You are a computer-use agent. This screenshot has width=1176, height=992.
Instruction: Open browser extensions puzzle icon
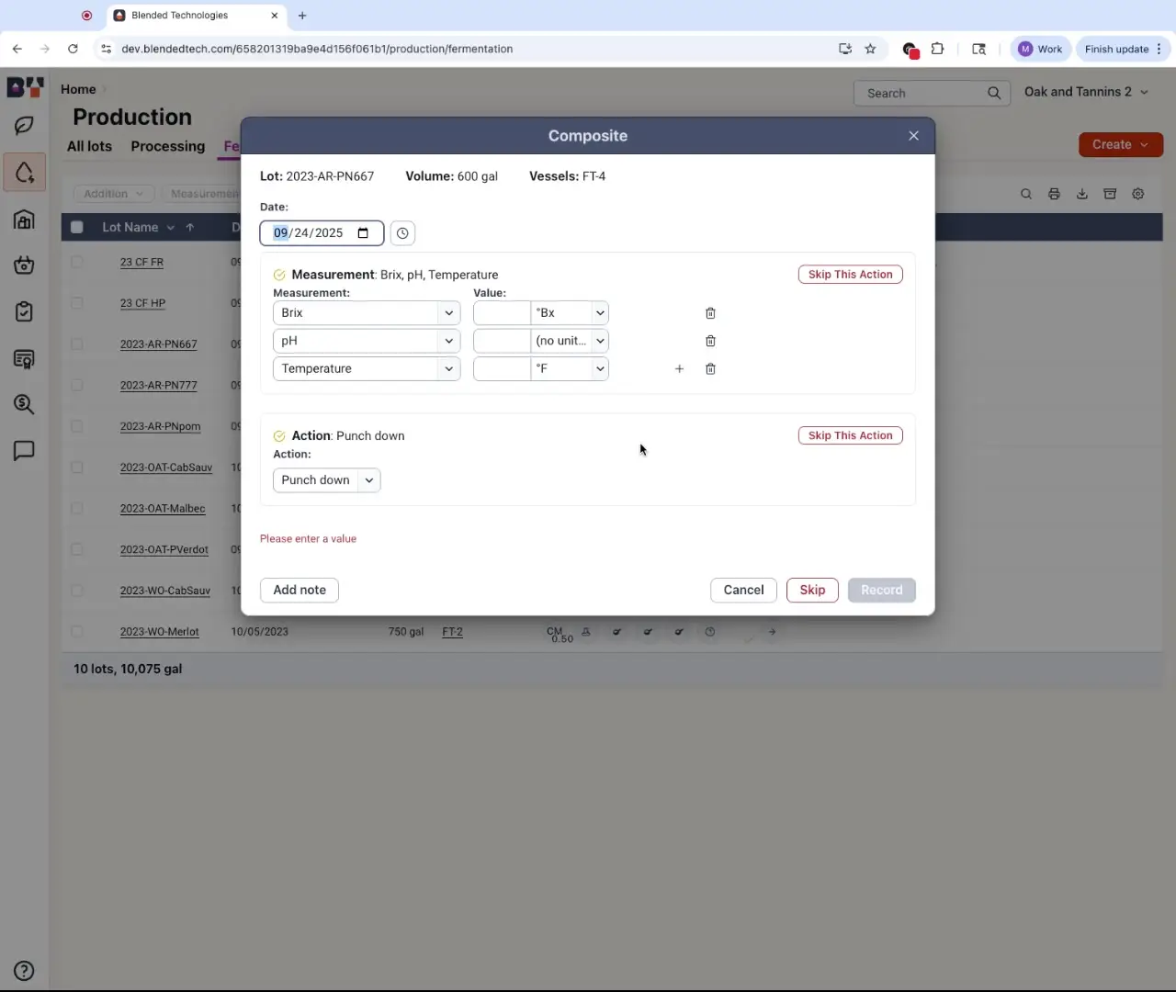(937, 49)
